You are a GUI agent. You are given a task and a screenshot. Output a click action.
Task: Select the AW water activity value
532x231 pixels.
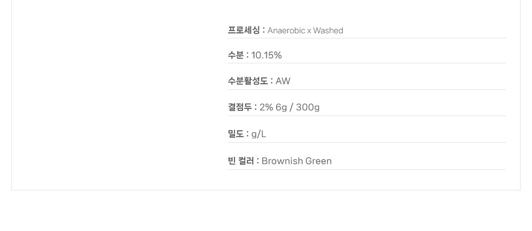283,81
